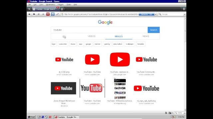Open the Wikipedia page screenshot thumbnail
The image size is (213, 119).
(x=120, y=88)
